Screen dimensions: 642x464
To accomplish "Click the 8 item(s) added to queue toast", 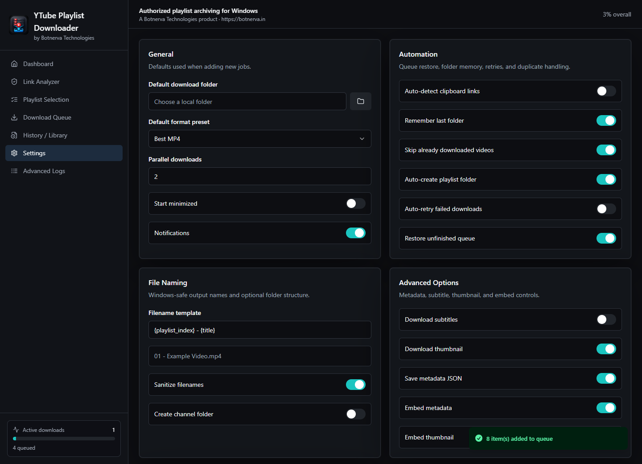I will [x=548, y=439].
